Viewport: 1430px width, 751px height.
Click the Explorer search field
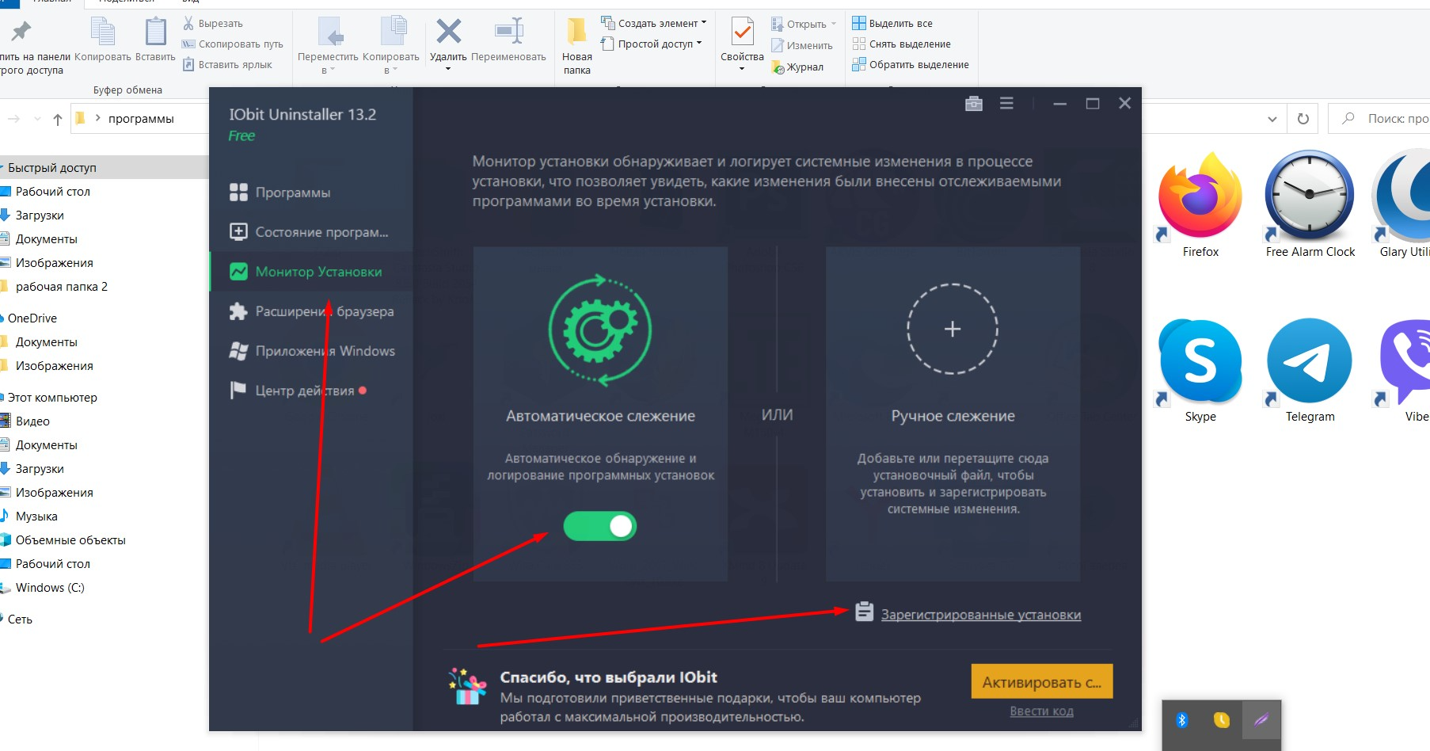click(1379, 119)
